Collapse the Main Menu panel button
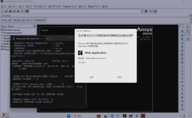 [x=34, y=26]
